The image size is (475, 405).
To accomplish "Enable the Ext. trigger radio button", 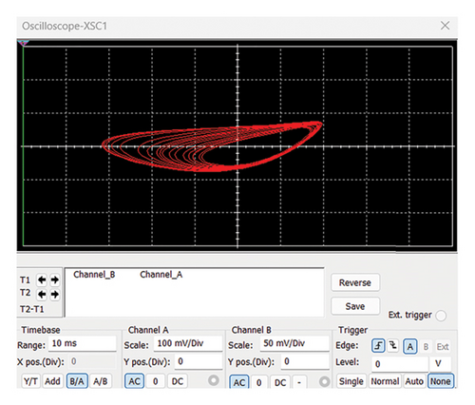I will pos(441,316).
